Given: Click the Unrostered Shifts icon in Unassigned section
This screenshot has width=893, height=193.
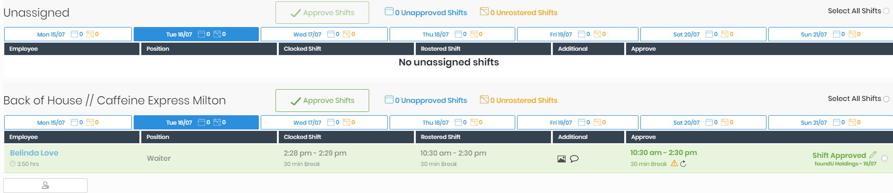Looking at the screenshot, I should (484, 11).
